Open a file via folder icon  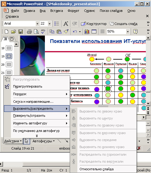tap(13, 32)
